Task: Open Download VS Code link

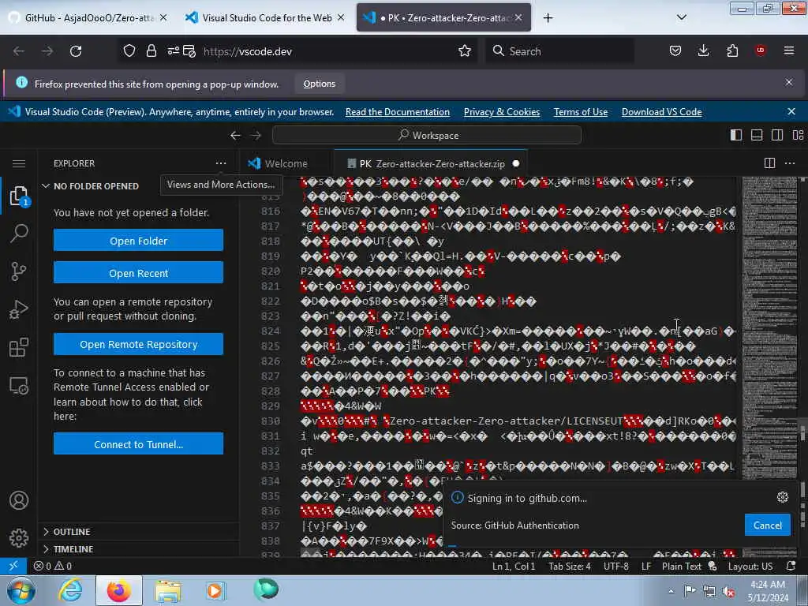Action: [x=662, y=112]
